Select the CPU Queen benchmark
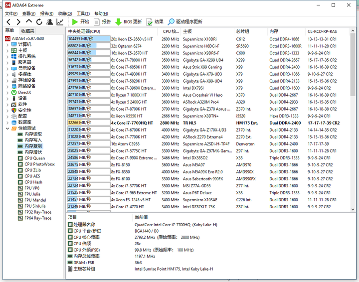Screen dimensions: 359x282 click(x=34, y=158)
